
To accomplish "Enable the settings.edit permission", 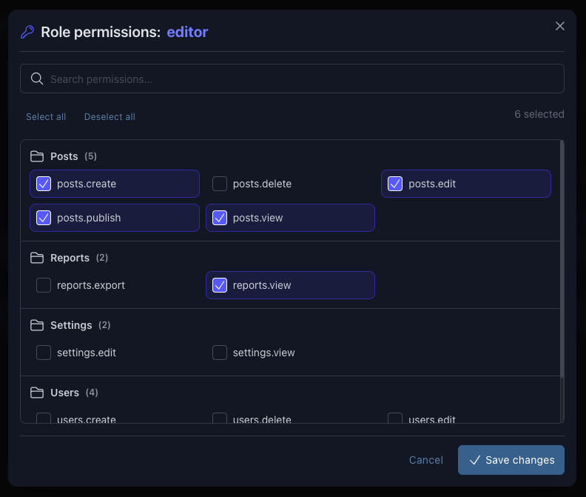I will tap(44, 353).
